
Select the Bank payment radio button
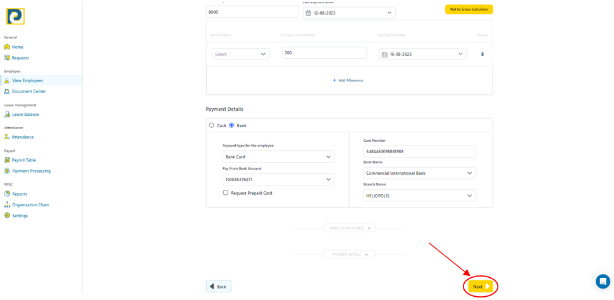point(231,125)
